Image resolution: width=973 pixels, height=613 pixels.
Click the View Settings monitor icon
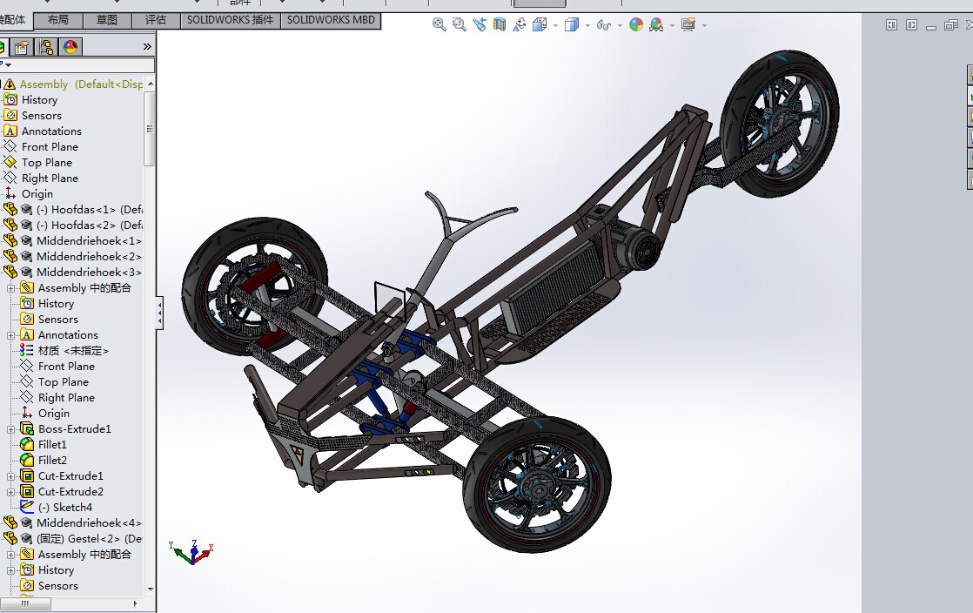click(688, 25)
